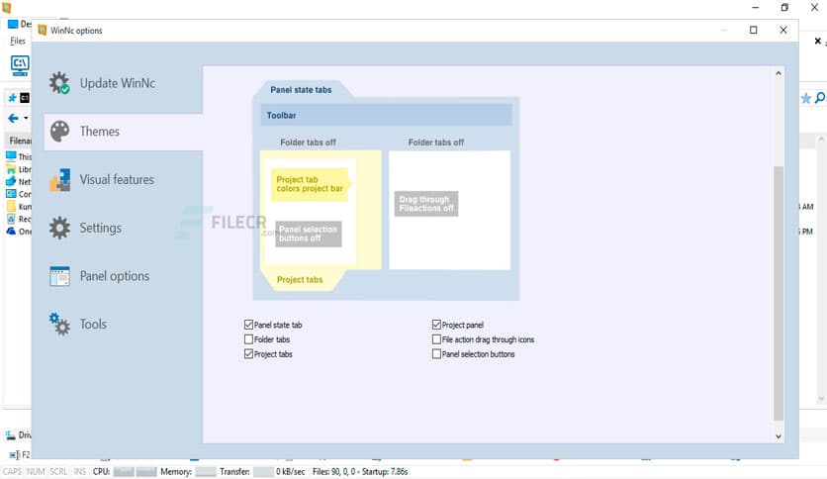Click the C:\ command prompt icon
Image resolution: width=827 pixels, height=479 pixels.
click(x=19, y=65)
